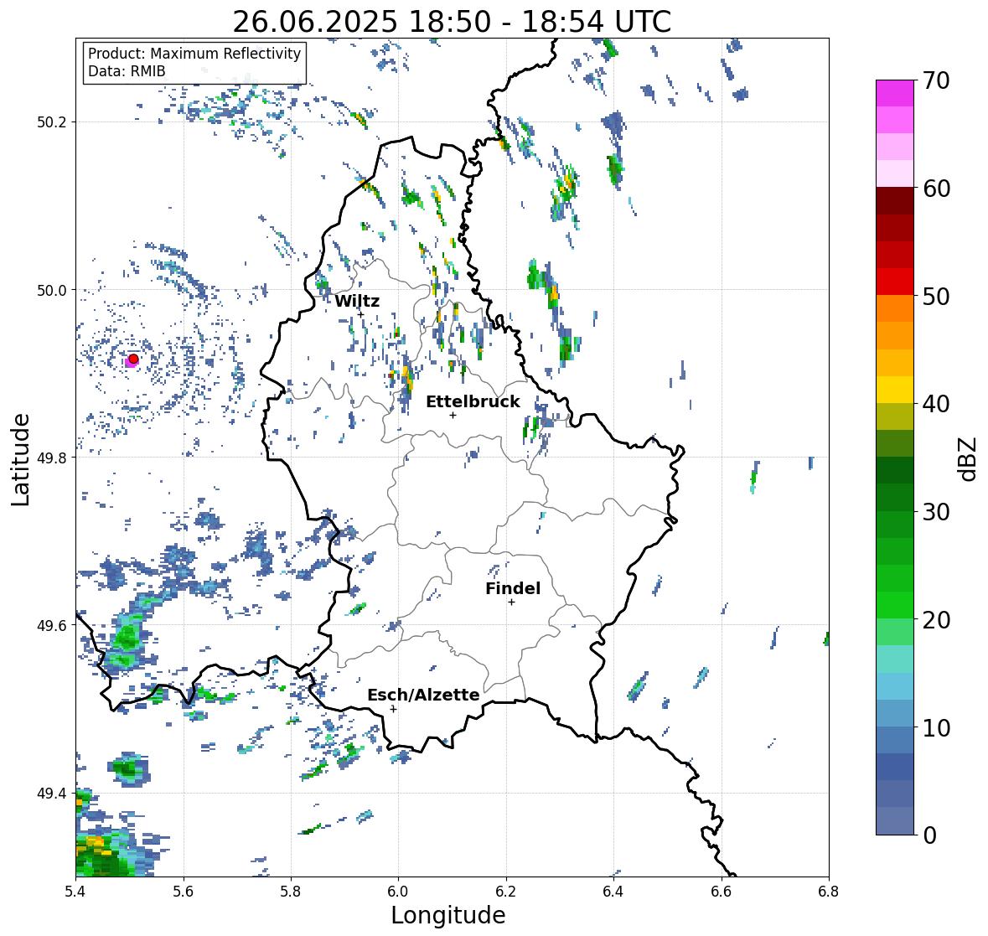Click the plus marker below Wiltz label
Screen dimensions: 988x936
[x=360, y=314]
